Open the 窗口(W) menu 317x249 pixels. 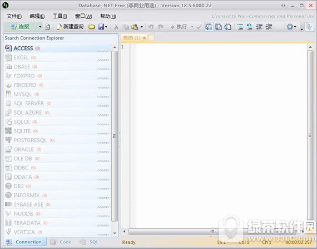83,16
